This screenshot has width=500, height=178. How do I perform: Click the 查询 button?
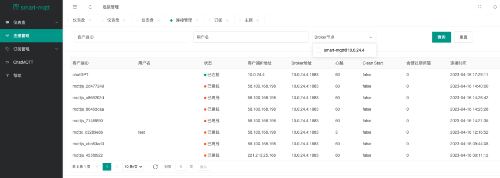442,37
